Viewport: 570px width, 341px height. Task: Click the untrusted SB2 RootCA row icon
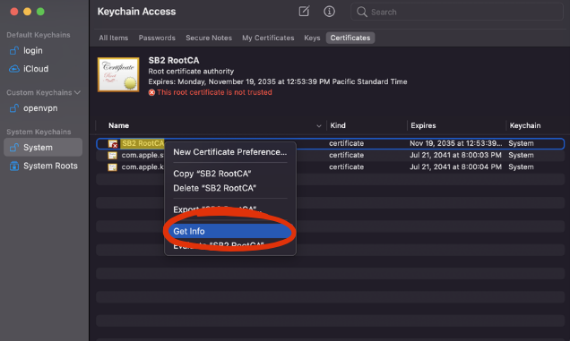[113, 144]
